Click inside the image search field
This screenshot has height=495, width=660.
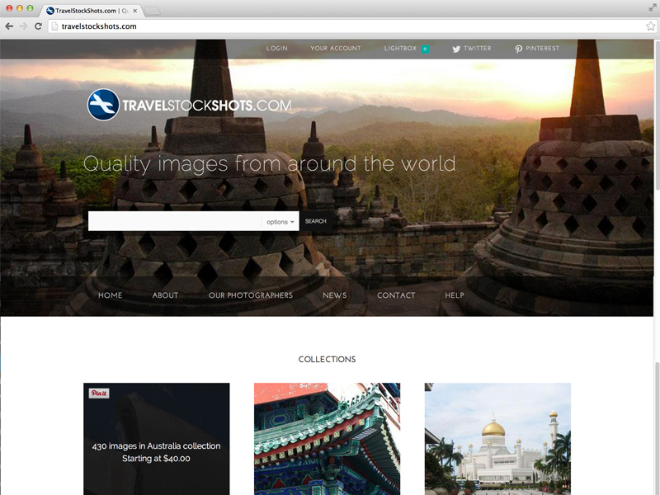(x=175, y=221)
